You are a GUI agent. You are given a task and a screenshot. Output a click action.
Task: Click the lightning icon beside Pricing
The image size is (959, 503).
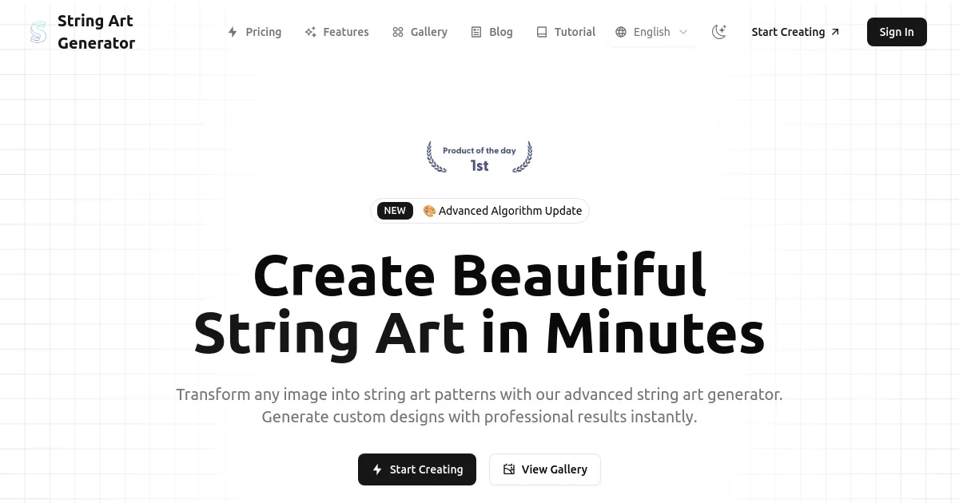(233, 32)
